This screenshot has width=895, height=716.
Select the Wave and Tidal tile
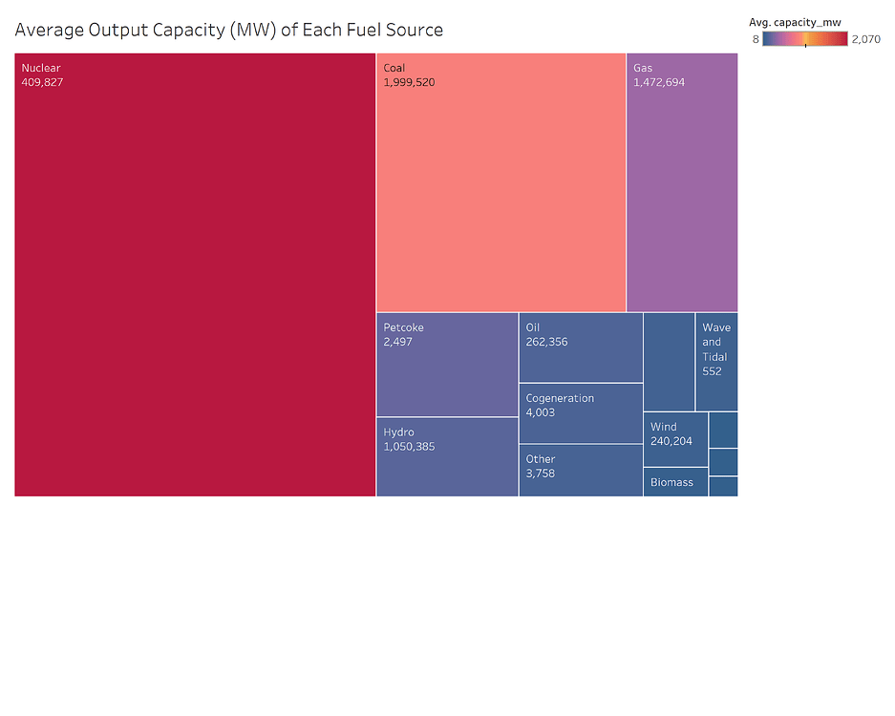tap(716, 362)
